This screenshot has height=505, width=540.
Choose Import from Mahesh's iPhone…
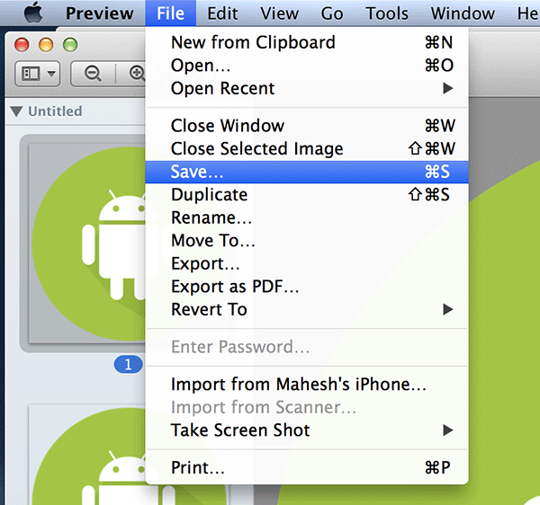pyautogui.click(x=307, y=384)
